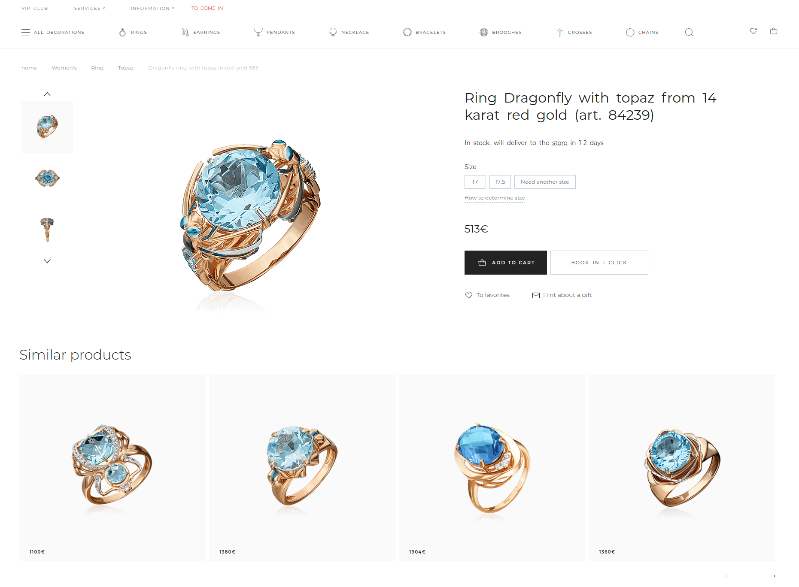The width and height of the screenshot is (799, 587).
Task: Choose the Need another size option
Action: coord(545,182)
